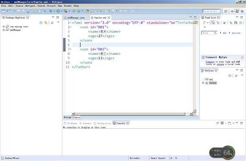
Task: Select the Source tab of XML editor
Action: point(76,117)
